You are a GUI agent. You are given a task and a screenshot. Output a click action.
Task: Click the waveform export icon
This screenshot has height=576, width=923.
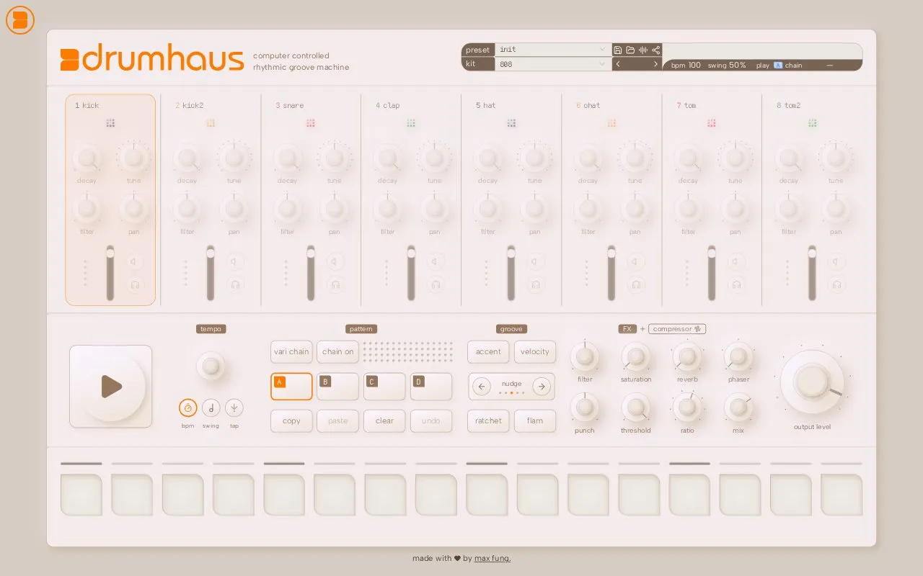click(x=643, y=50)
